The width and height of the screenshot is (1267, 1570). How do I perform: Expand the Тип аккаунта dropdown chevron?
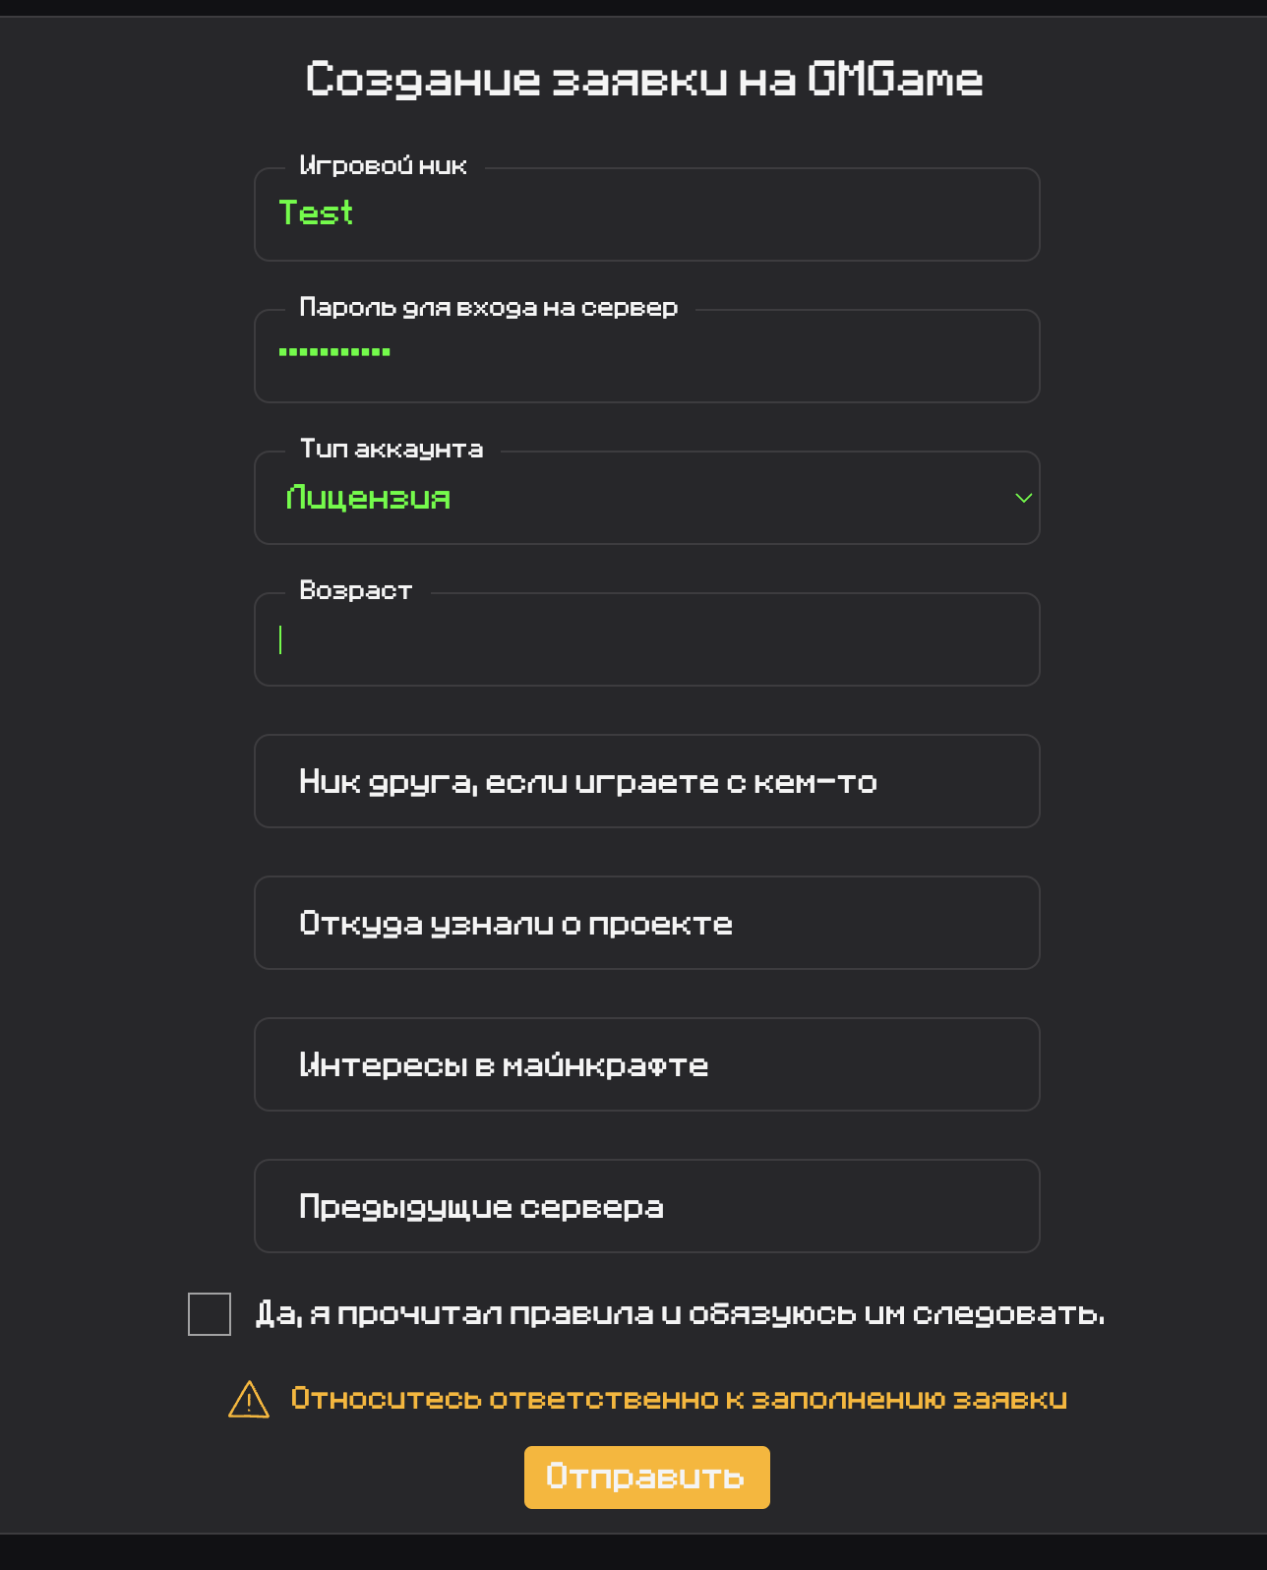[1023, 498]
